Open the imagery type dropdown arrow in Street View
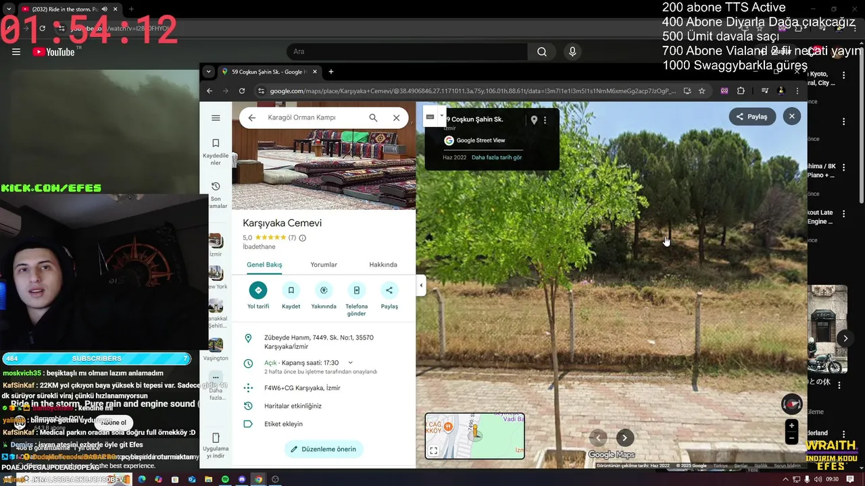865x486 pixels. coord(442,115)
